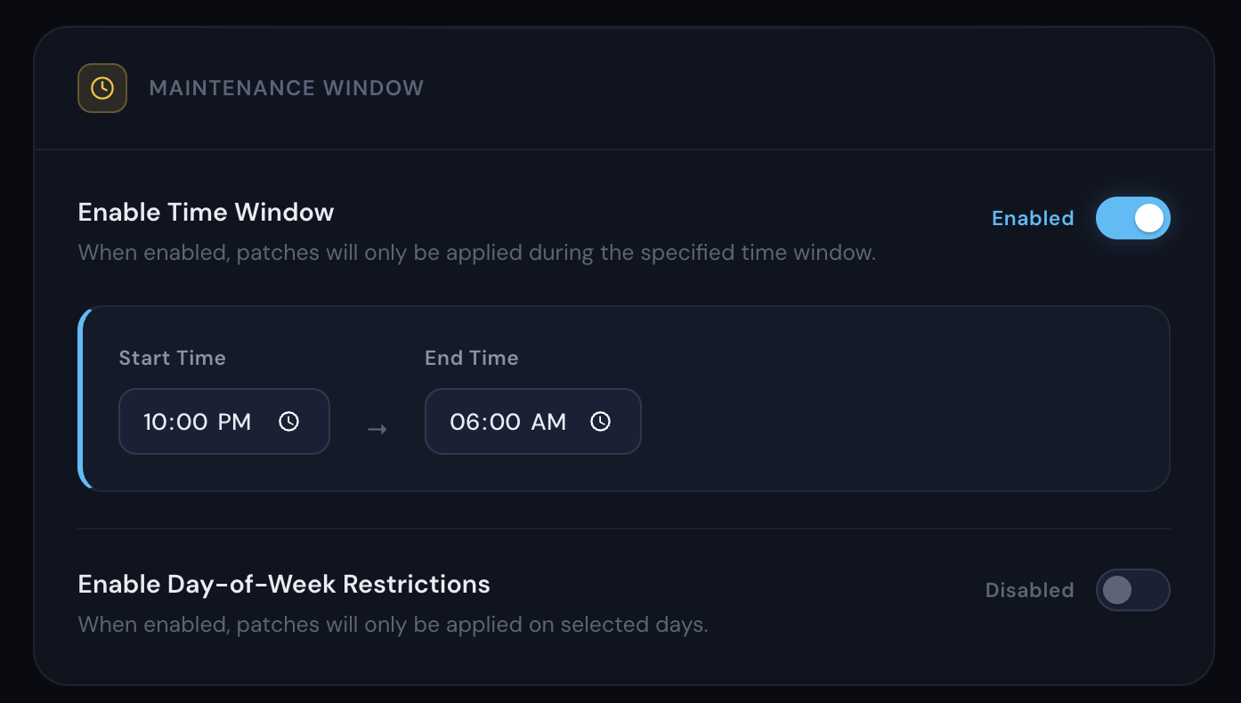The width and height of the screenshot is (1241, 703).
Task: Open the Start Time selector
Action: point(223,421)
